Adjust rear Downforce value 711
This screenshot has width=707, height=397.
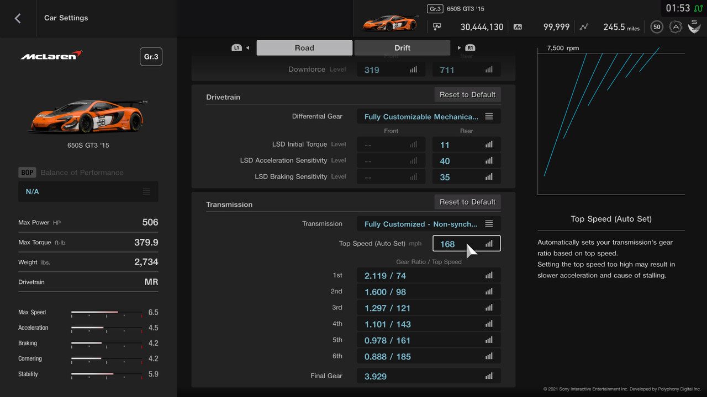pyautogui.click(x=467, y=70)
